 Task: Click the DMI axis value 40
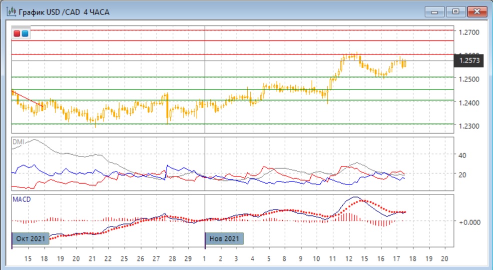(462, 155)
